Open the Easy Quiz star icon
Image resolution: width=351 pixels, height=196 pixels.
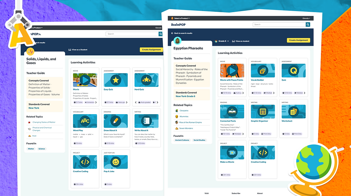(115, 80)
